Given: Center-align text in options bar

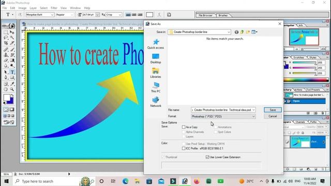Looking at the screenshot, I should coord(134,14).
